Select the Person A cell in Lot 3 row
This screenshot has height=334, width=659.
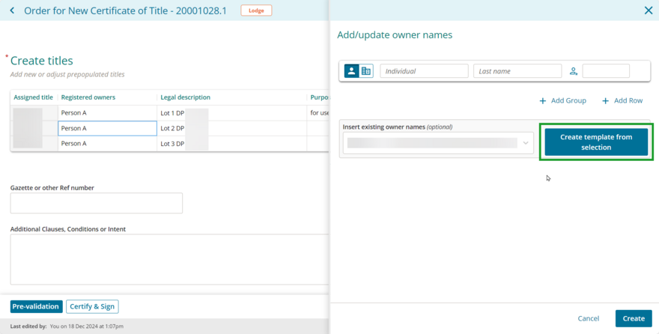107,144
